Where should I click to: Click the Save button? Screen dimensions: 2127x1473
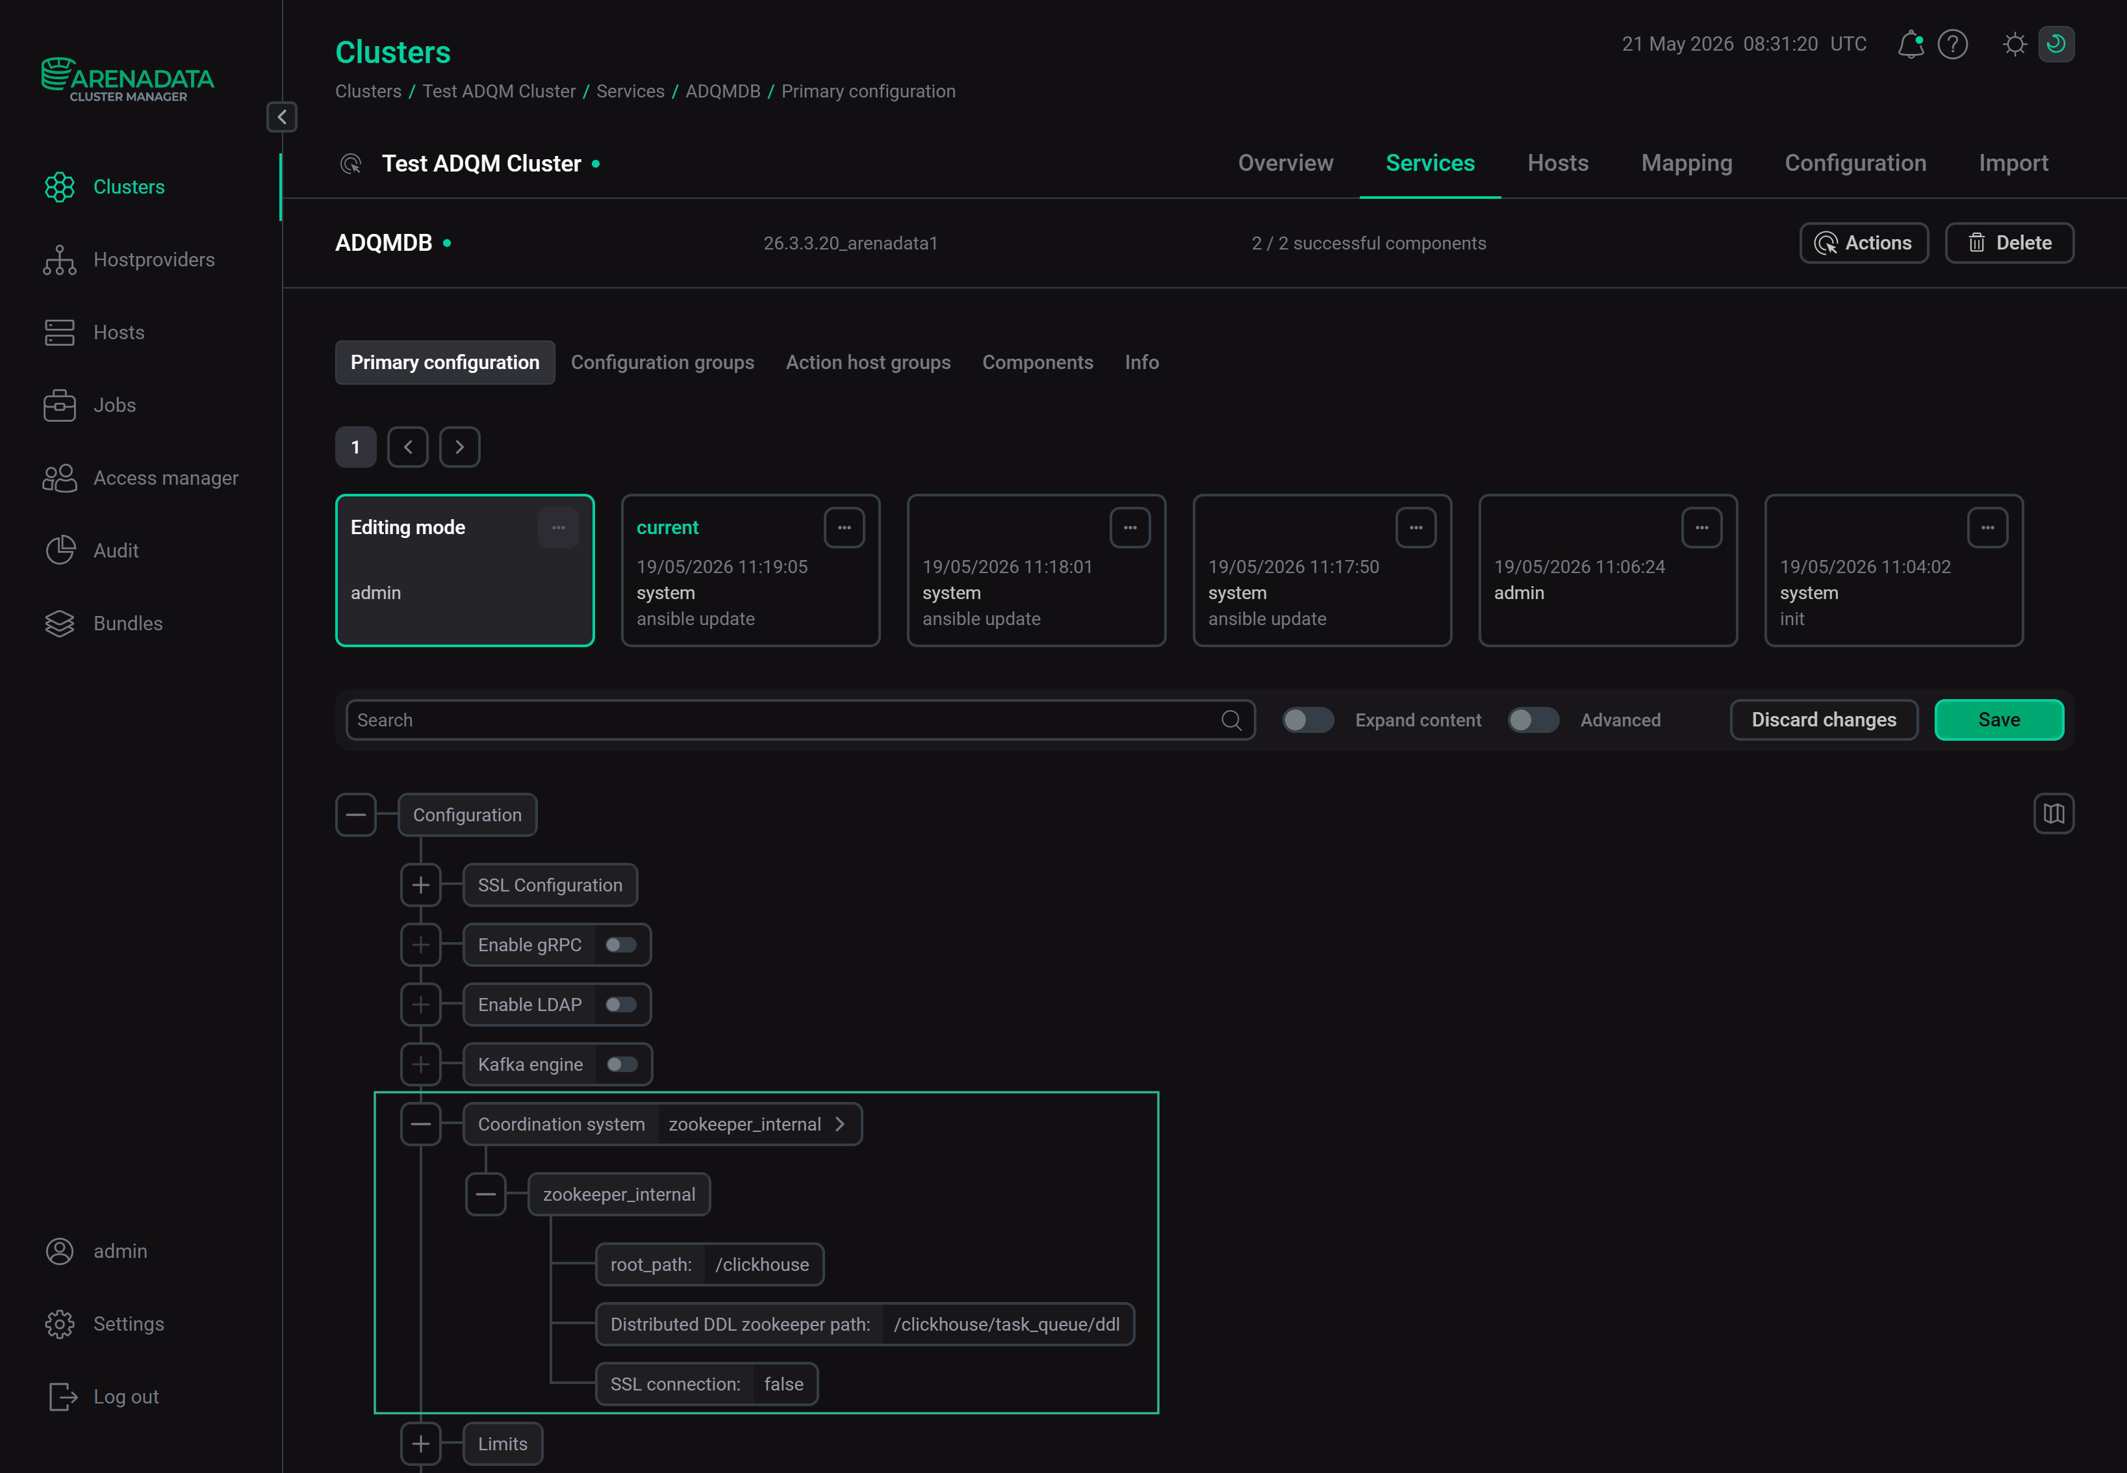click(1999, 720)
